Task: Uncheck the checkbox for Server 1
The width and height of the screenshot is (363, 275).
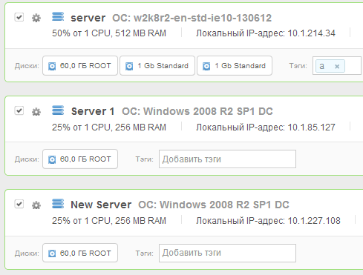Action: click(19, 110)
